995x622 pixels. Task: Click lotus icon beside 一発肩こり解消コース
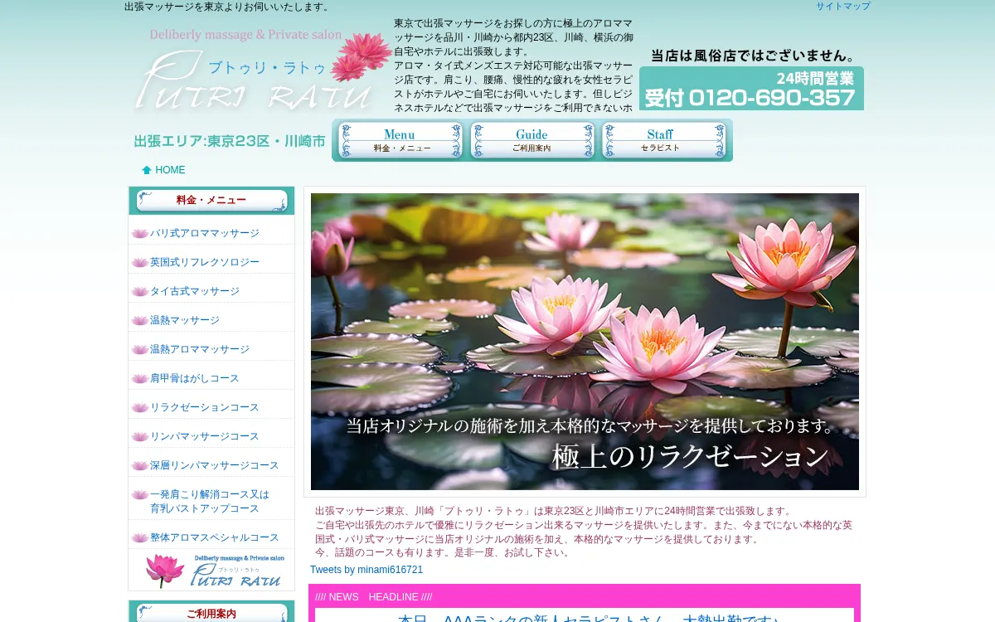pos(139,494)
